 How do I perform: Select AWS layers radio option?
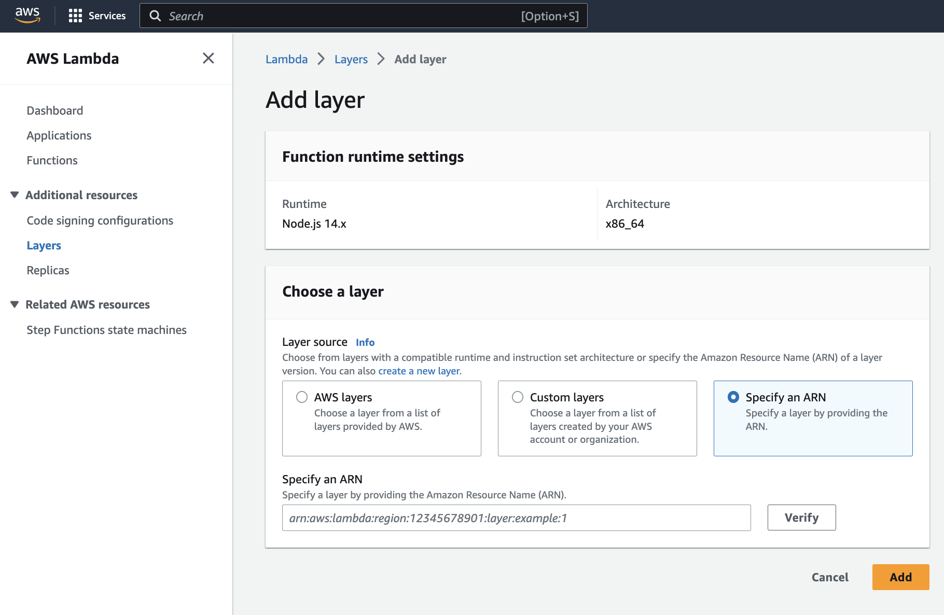(302, 397)
